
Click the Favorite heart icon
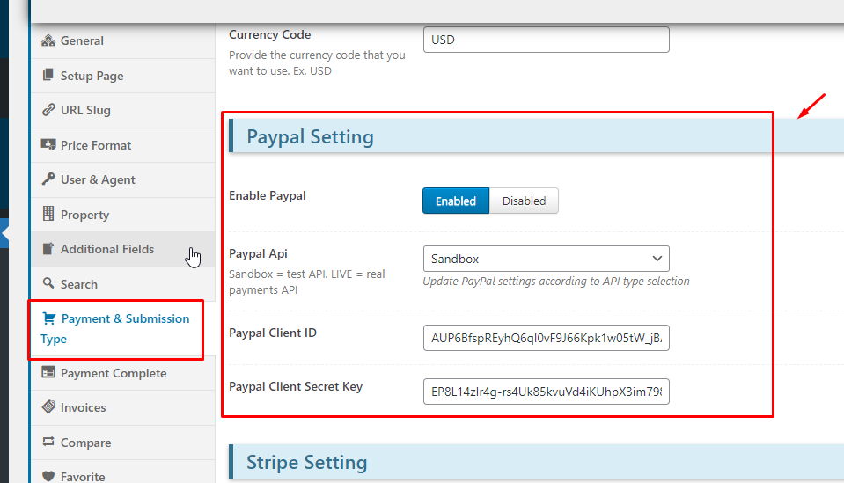pos(48,476)
